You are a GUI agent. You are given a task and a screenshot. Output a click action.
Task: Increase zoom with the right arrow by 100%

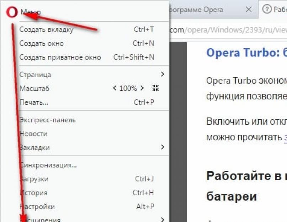click(x=142, y=88)
